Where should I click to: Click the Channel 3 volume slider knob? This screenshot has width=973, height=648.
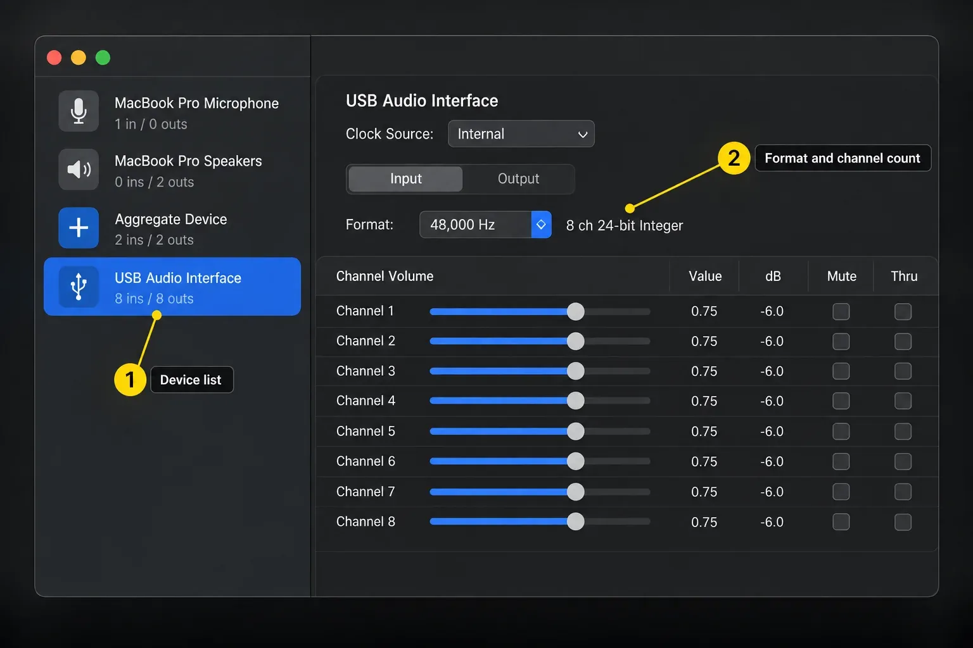576,371
